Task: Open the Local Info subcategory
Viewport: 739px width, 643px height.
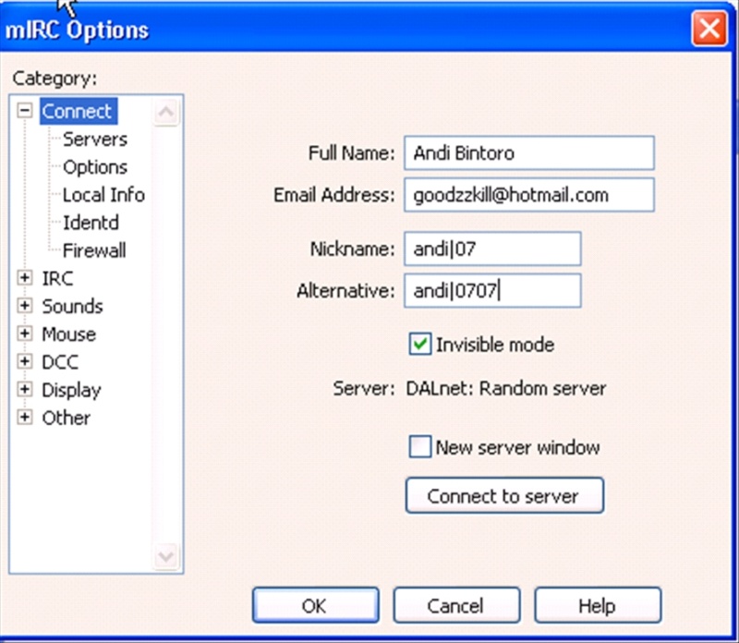Action: pos(103,195)
